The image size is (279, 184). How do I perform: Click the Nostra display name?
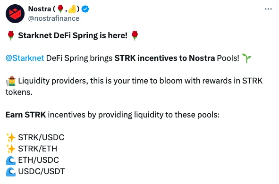point(40,9)
